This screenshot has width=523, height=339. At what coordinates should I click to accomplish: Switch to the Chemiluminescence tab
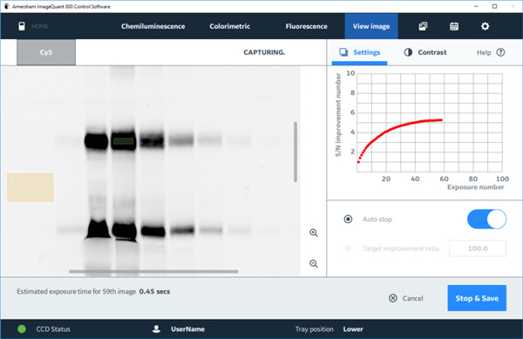point(153,26)
